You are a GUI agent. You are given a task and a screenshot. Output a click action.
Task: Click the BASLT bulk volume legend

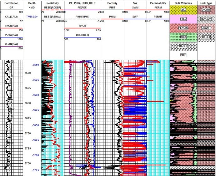183,46
